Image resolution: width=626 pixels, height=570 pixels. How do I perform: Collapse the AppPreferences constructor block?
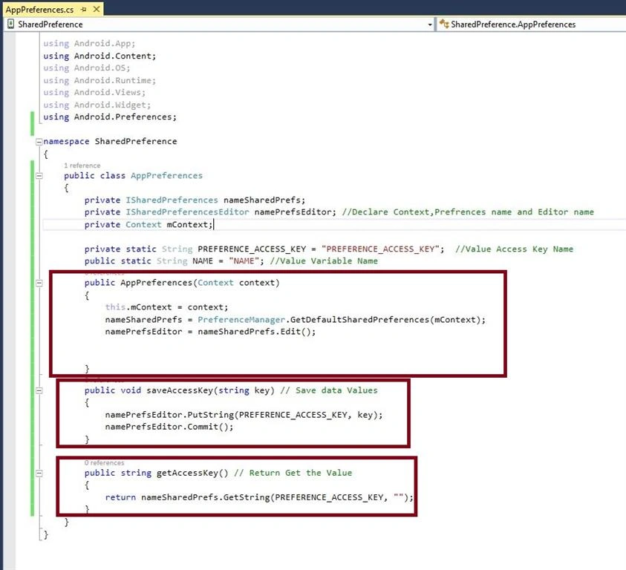pos(39,283)
